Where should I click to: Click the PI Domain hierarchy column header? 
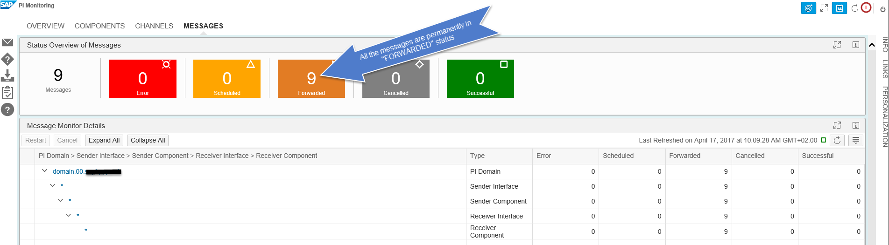(x=250, y=156)
